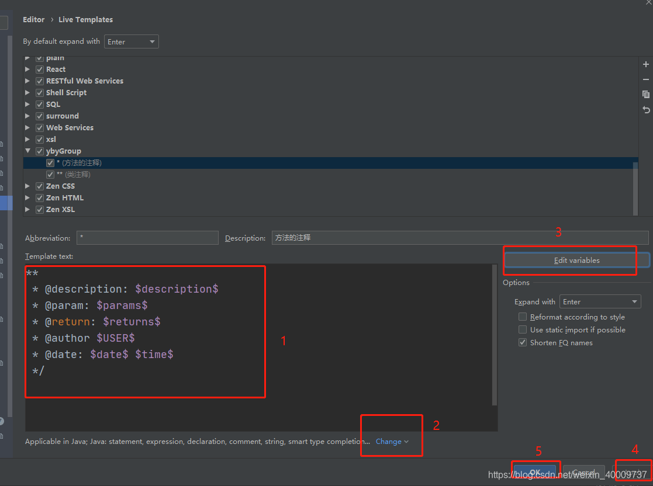653x486 pixels.
Task: Expand the React template group arrow
Action: [27, 69]
